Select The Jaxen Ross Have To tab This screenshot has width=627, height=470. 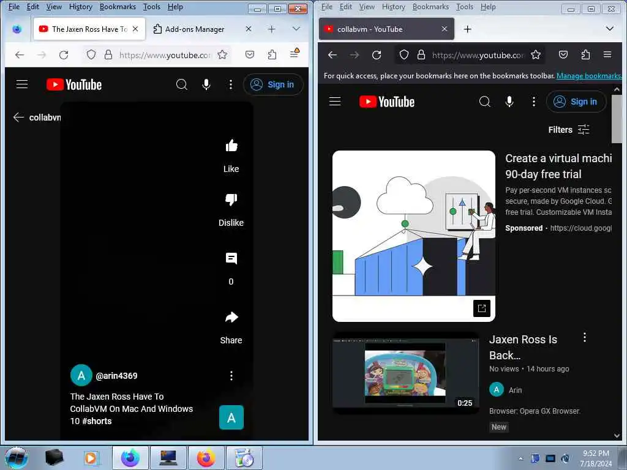[89, 29]
